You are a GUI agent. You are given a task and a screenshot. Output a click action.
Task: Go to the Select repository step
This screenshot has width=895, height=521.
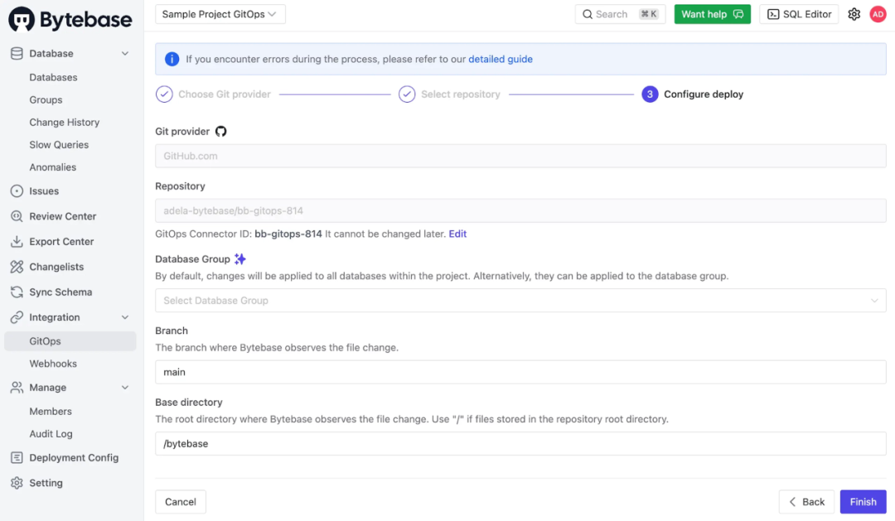pyautogui.click(x=461, y=94)
